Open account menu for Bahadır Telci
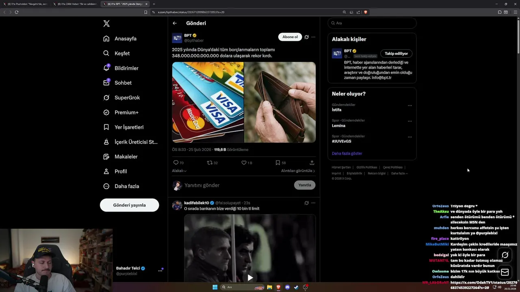 click(x=160, y=271)
